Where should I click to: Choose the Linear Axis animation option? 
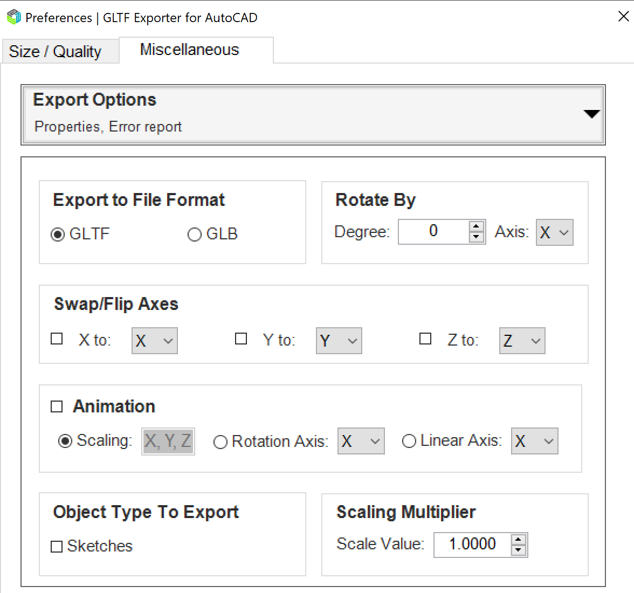pos(409,442)
